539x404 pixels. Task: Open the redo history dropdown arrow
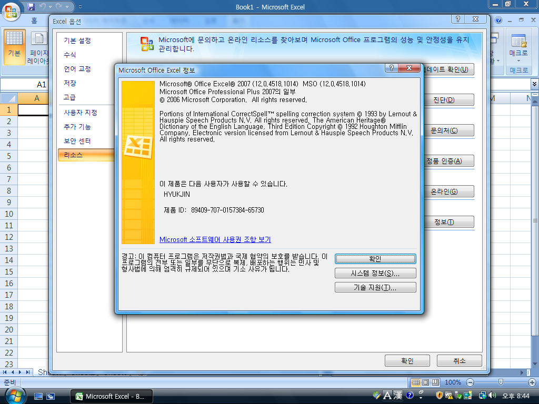coord(67,7)
